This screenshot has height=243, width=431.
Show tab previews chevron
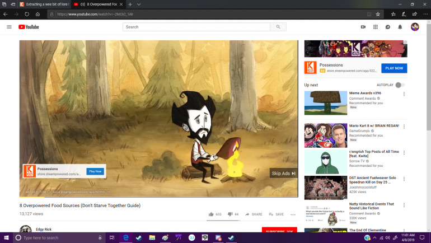click(x=139, y=4)
